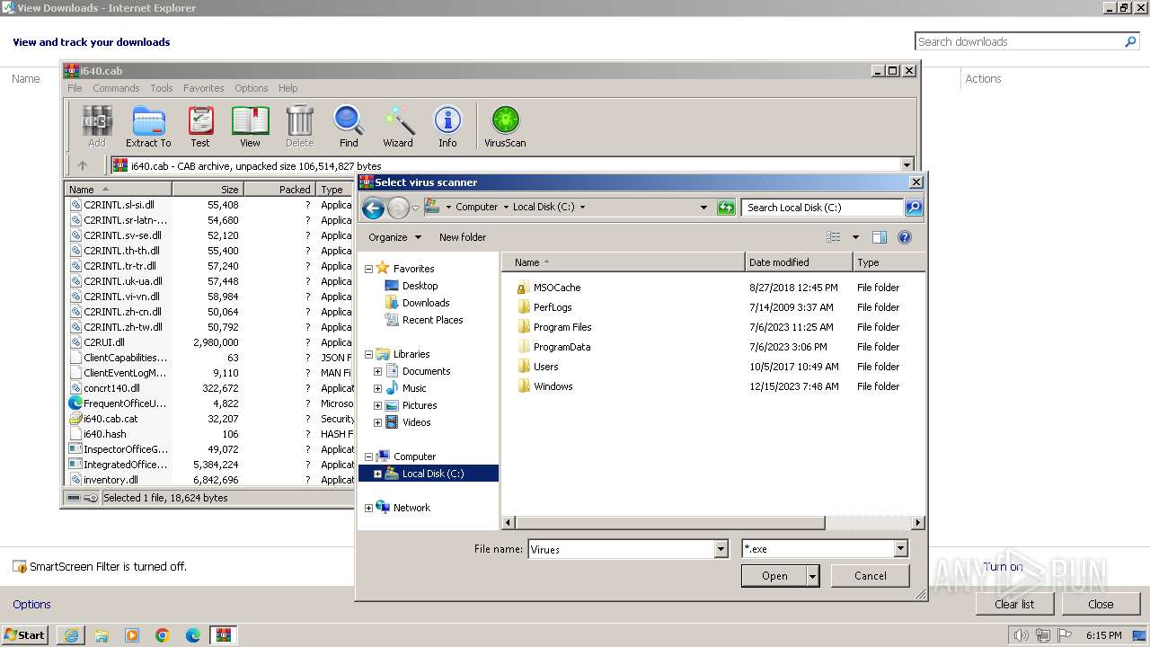Image resolution: width=1150 pixels, height=647 pixels.
Task: Click the volume icon in system tray
Action: click(1021, 635)
